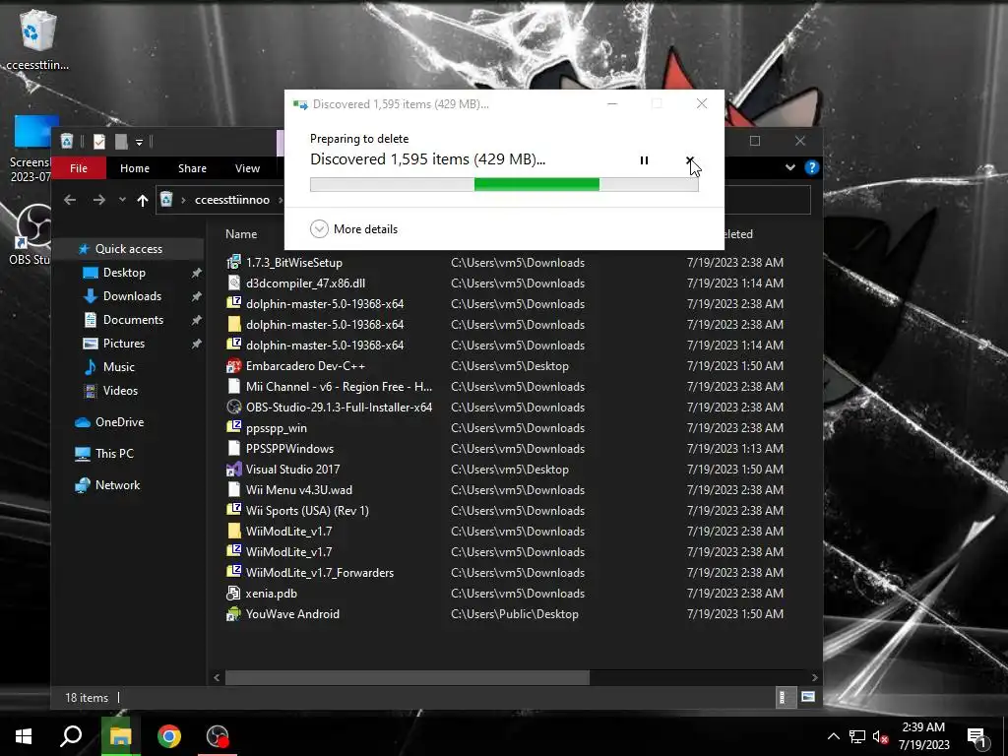Cancel the delete operation with the X
Image resolution: width=1008 pixels, height=756 pixels.
tap(689, 159)
